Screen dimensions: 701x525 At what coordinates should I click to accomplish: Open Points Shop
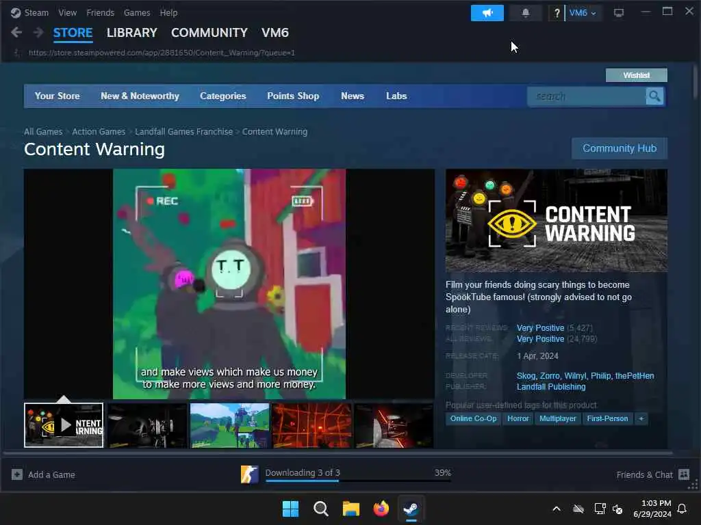click(x=293, y=96)
